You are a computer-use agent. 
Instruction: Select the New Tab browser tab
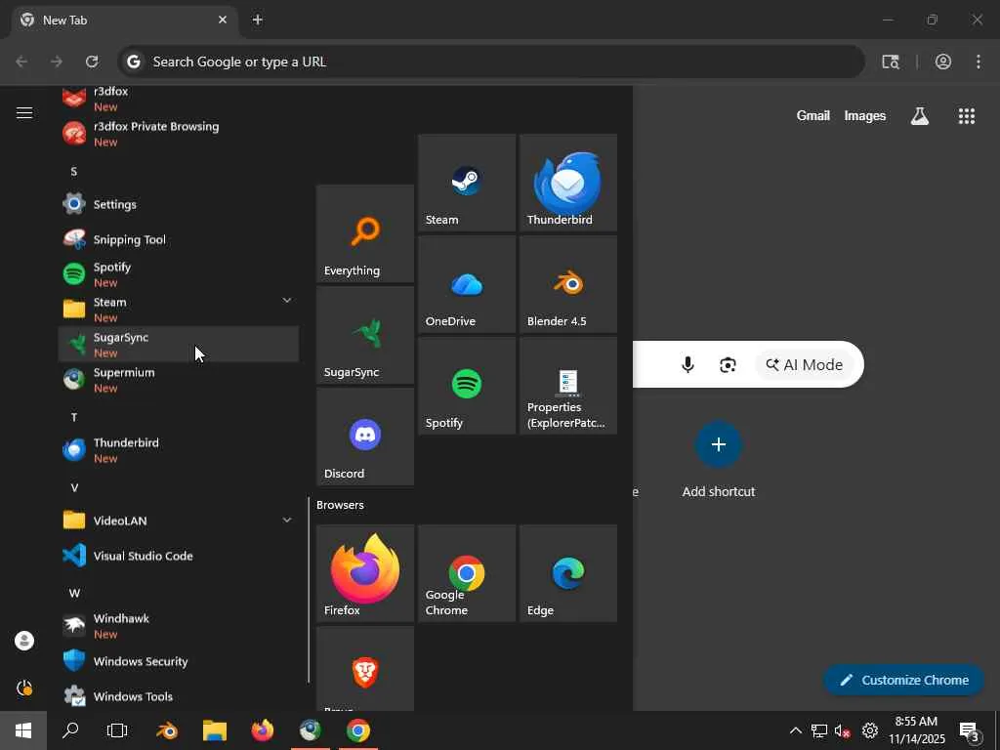coord(124,20)
